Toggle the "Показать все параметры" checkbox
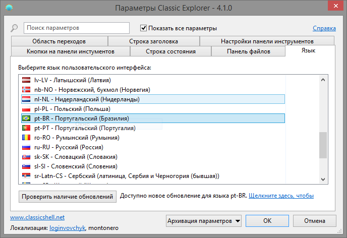This screenshot has width=347, height=238. [x=144, y=28]
